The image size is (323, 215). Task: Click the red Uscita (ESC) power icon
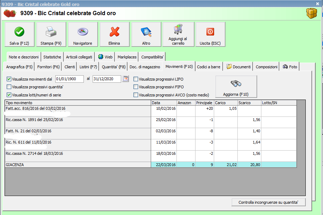(x=210, y=32)
